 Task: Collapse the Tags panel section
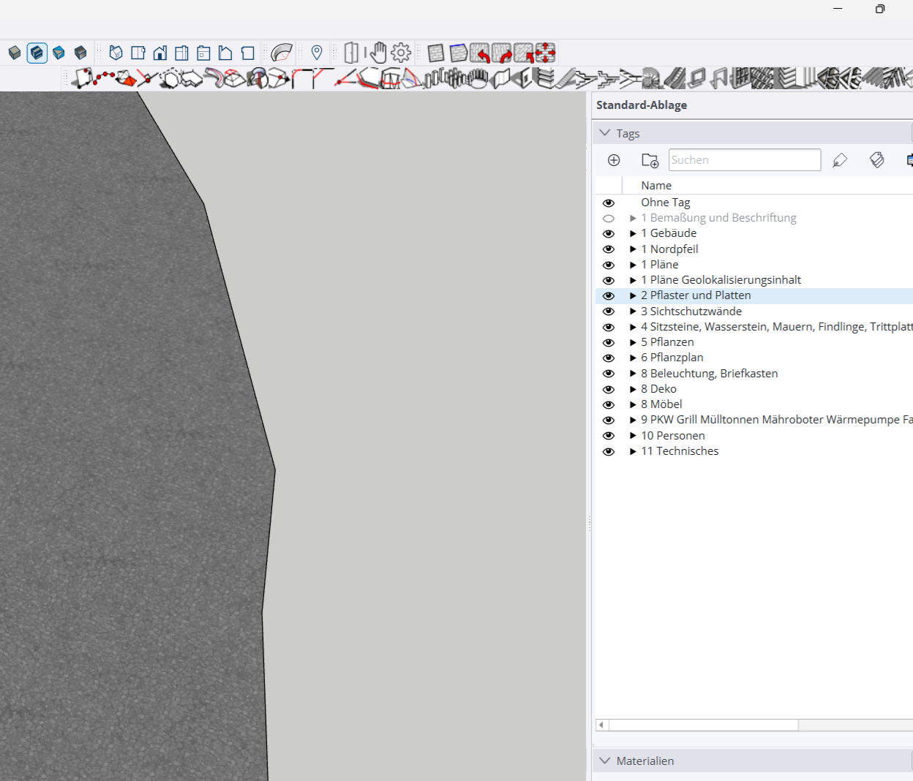click(x=605, y=133)
